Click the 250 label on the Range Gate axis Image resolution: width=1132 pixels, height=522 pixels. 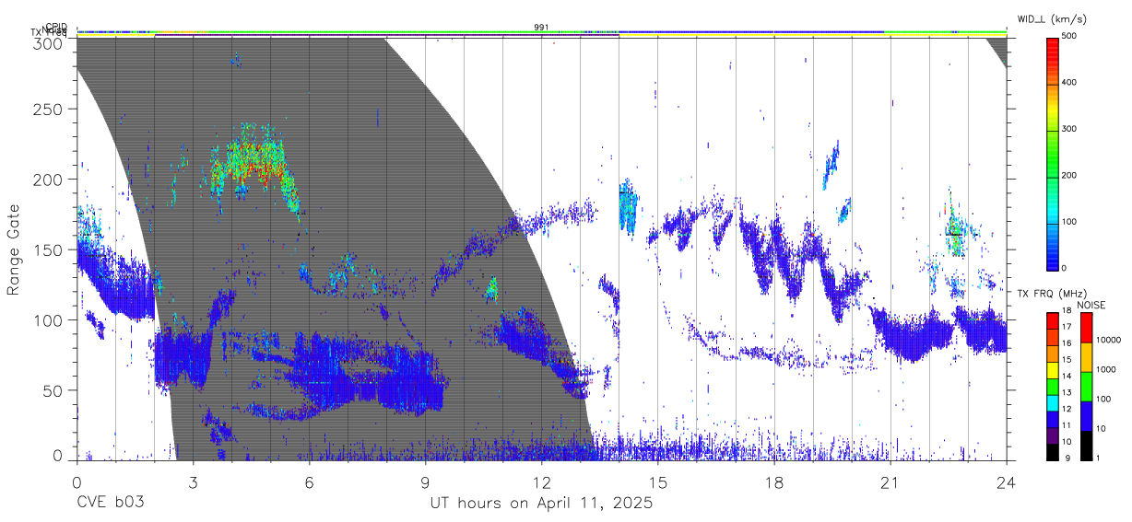click(x=49, y=109)
